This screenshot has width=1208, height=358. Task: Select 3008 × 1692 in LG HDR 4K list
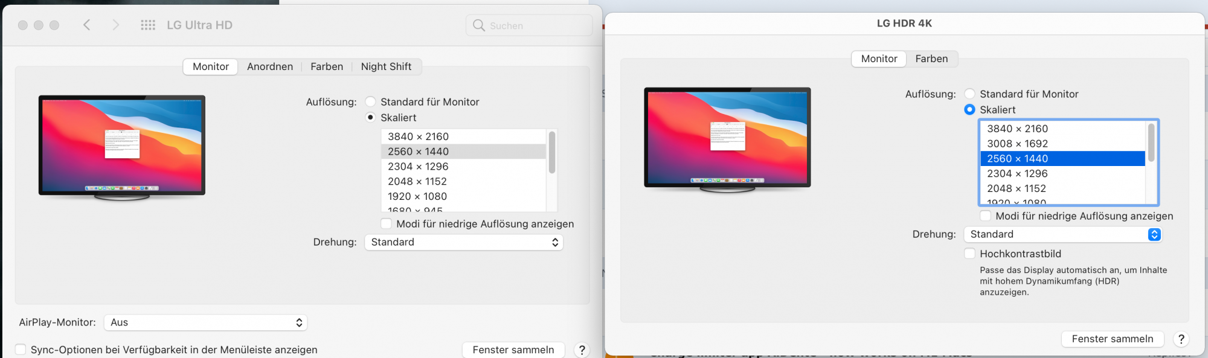1062,144
